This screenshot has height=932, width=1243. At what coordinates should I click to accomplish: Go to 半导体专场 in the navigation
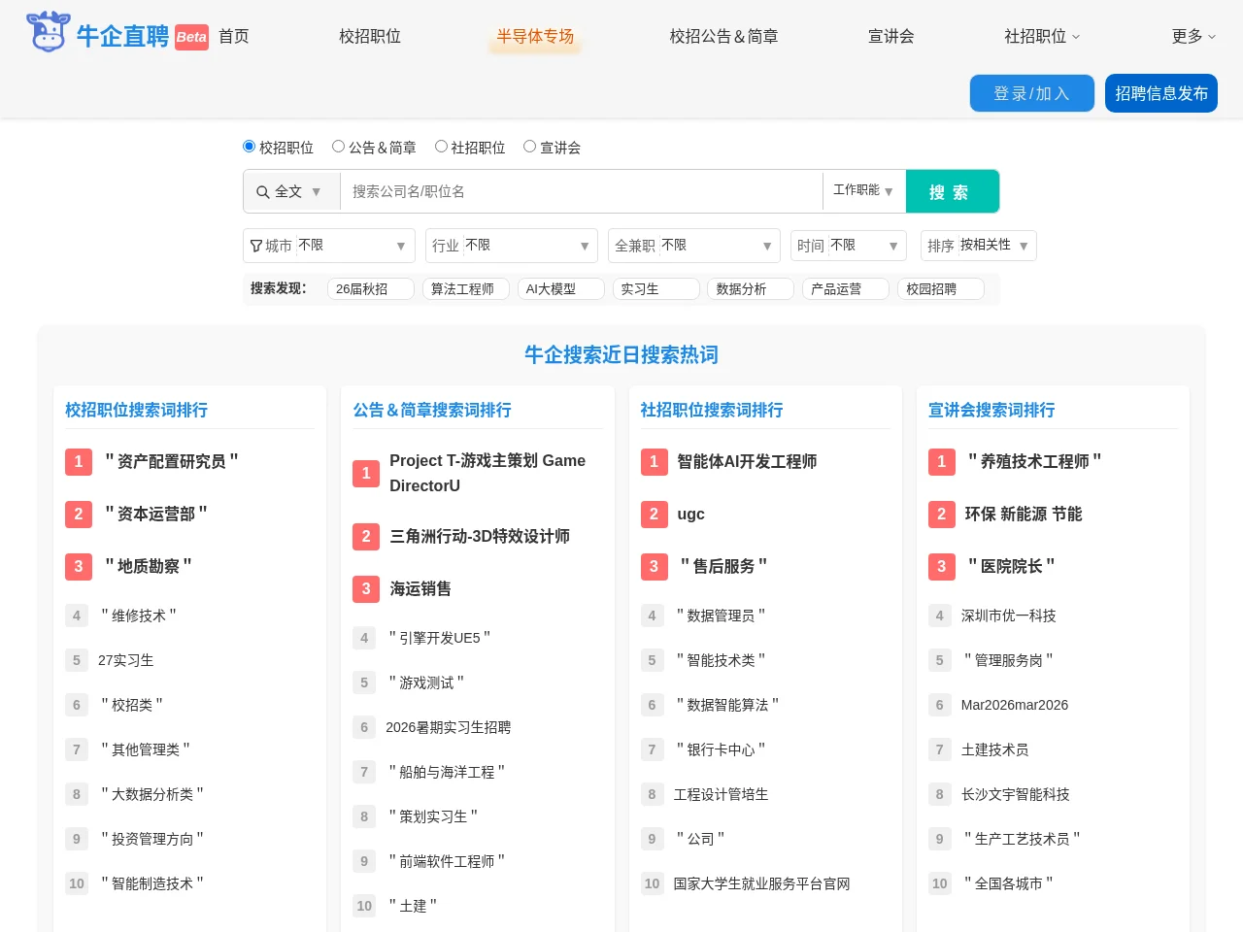[535, 36]
